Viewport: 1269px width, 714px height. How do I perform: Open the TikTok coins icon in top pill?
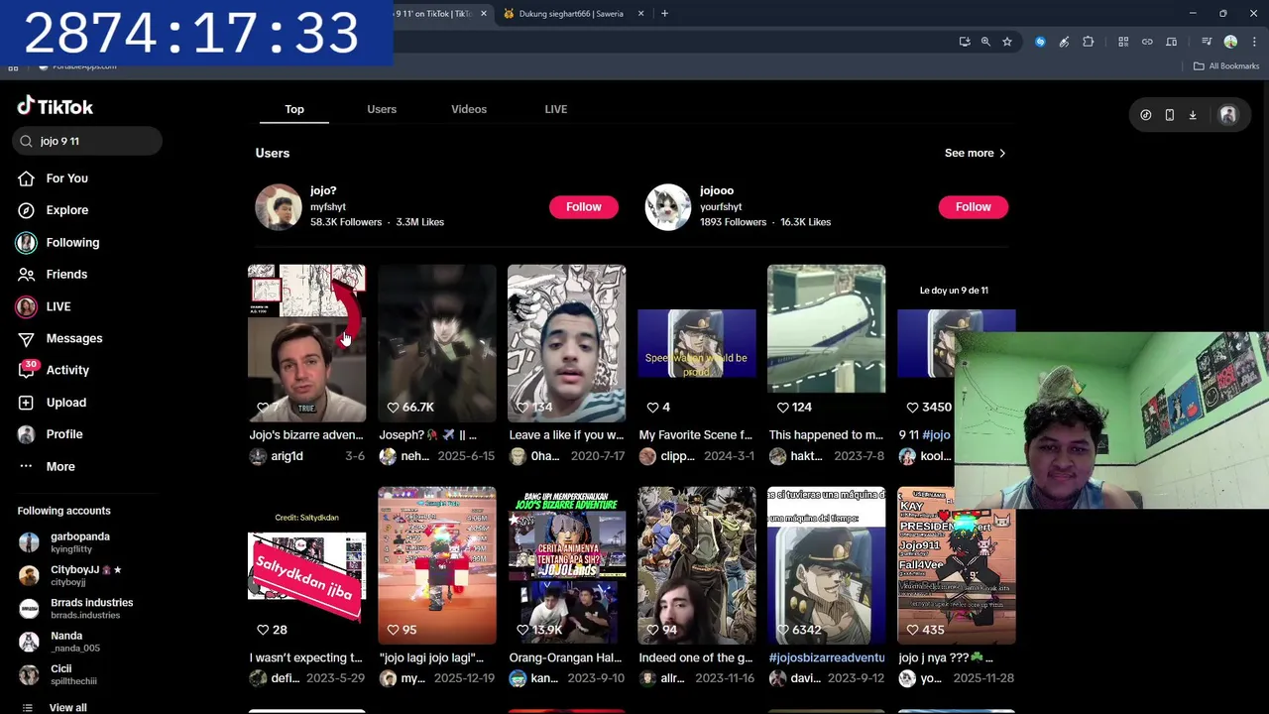click(1145, 115)
